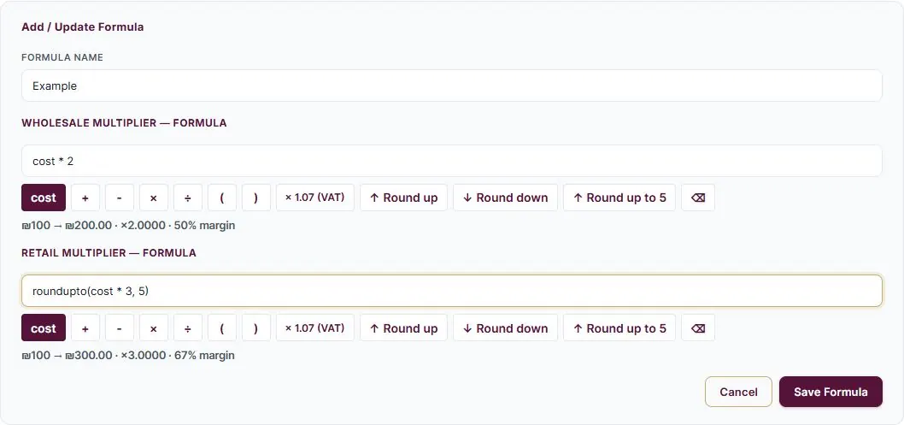The image size is (904, 425).
Task: Apply Round down to retail formula
Action: pyautogui.click(x=505, y=328)
